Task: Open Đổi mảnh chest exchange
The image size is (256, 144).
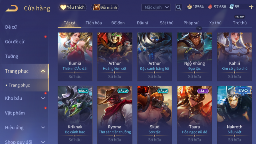Action: click(105, 7)
